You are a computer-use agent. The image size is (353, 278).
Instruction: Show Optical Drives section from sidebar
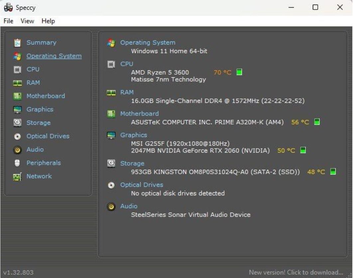pyautogui.click(x=48, y=136)
